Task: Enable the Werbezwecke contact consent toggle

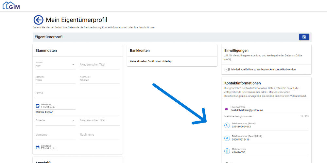Action: [227, 69]
